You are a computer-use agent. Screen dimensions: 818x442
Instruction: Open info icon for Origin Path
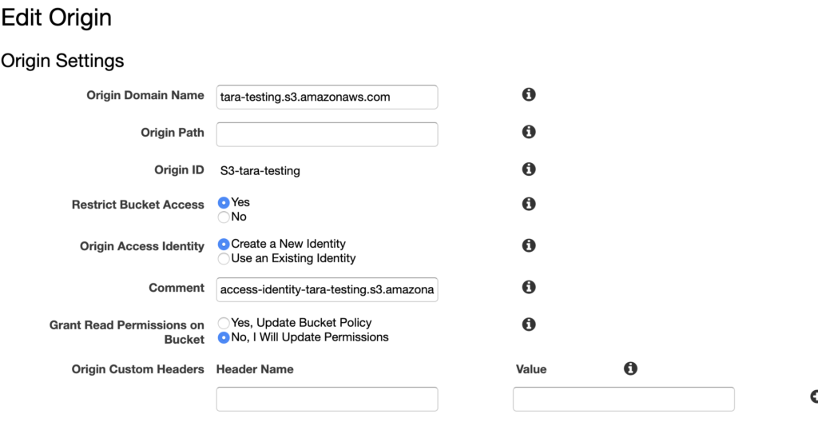[529, 132]
